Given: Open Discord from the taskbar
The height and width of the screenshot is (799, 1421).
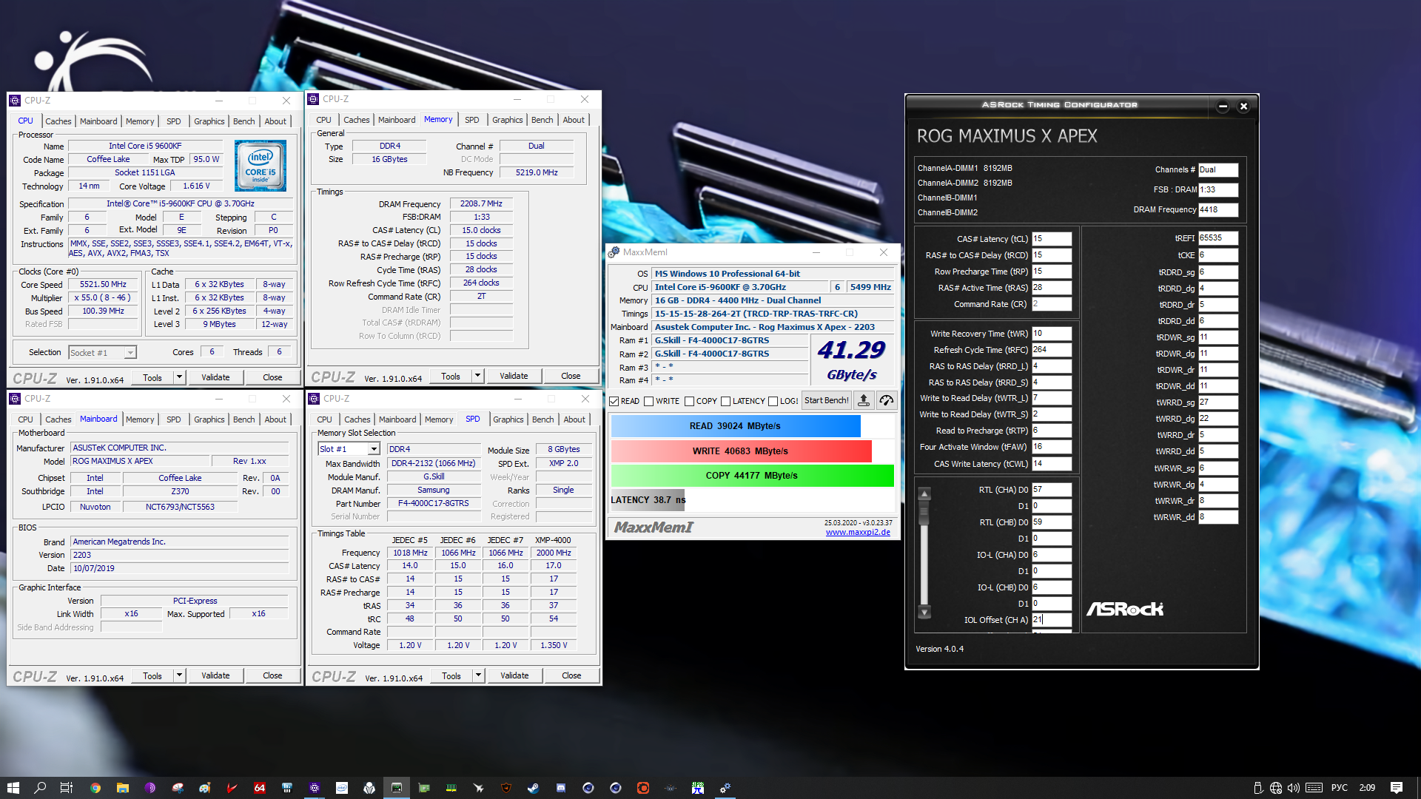Looking at the screenshot, I should tap(561, 787).
